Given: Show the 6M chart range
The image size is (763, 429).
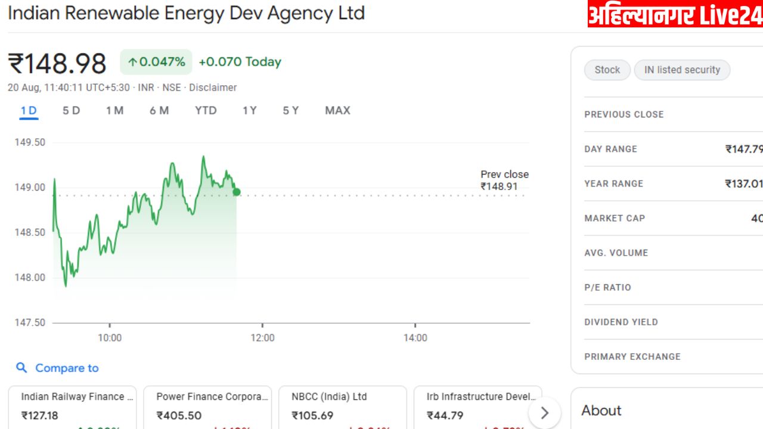Looking at the screenshot, I should pyautogui.click(x=159, y=110).
